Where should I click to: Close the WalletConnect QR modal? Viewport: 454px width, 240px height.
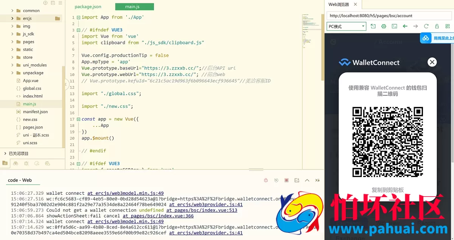pyautogui.click(x=432, y=62)
